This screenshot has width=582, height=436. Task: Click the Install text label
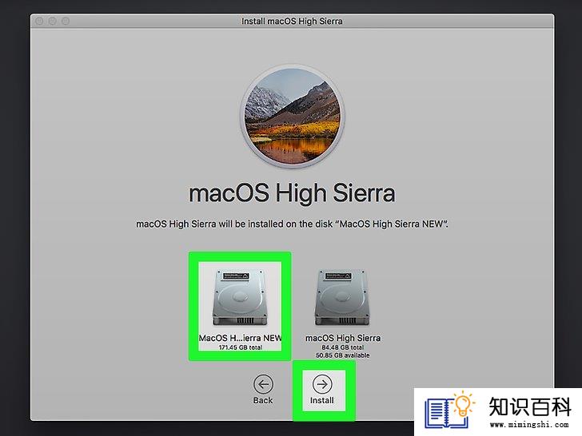(322, 400)
